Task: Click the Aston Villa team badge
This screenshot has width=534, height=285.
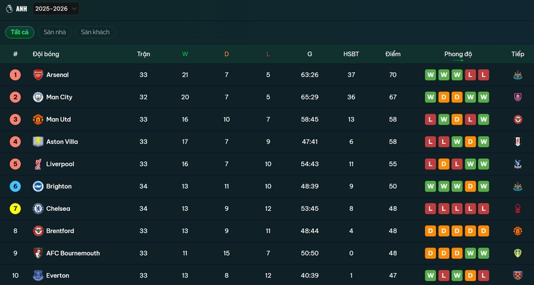Action: [38, 141]
